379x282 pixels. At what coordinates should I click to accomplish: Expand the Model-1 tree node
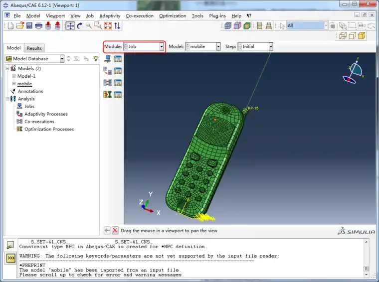tap(14, 76)
